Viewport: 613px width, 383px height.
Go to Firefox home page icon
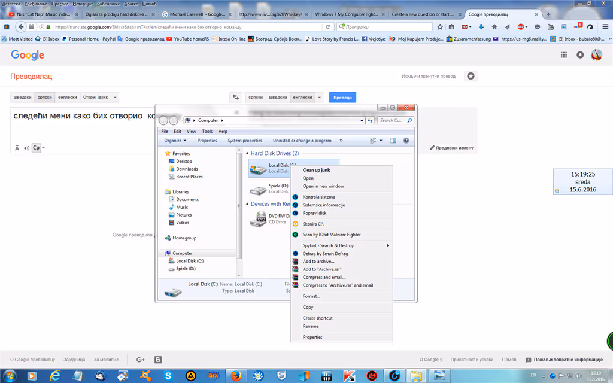click(494, 27)
